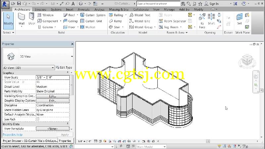Open the 3D View: {3D} instance dropdown

(28, 68)
